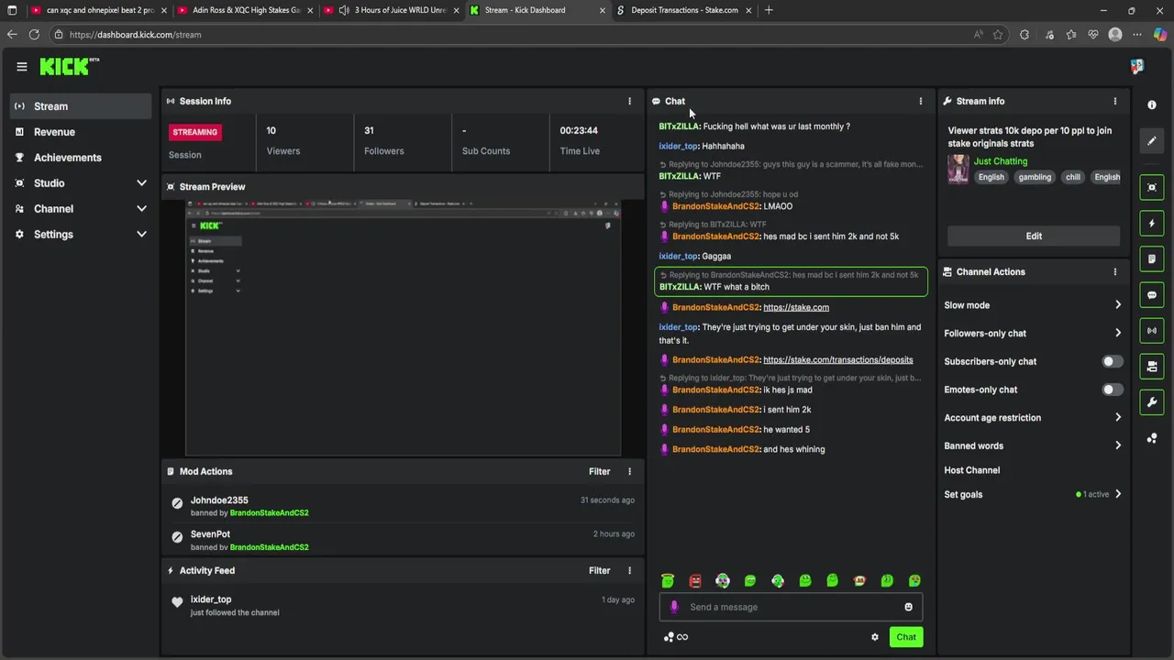Screen dimensions: 1174x660
Task: Open the Chat panel three-dot menu
Action: 921,101
